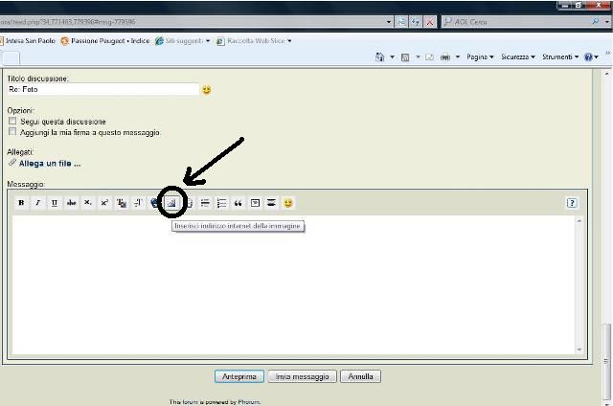Insert a quote block

(238, 203)
